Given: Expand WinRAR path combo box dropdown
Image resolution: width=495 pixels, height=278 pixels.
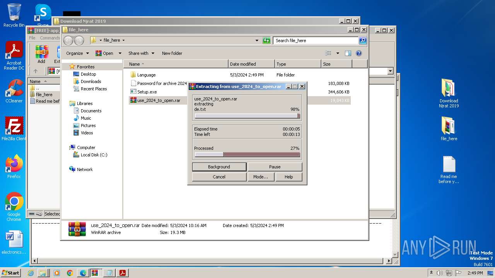Looking at the screenshot, I should point(390,71).
